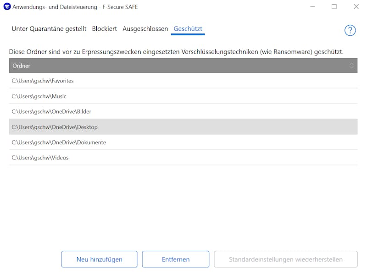The image size is (367, 276).
Task: Click the Neu hinzufügen button
Action: (x=99, y=259)
